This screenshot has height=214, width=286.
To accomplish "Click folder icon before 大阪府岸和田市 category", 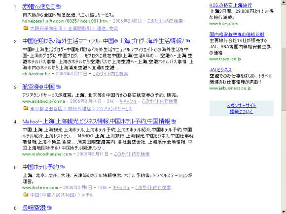I will [x=26, y=28].
